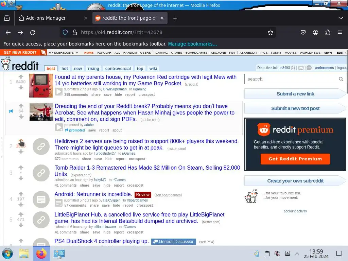
Task: Open user preferences link
Action: click(x=324, y=68)
